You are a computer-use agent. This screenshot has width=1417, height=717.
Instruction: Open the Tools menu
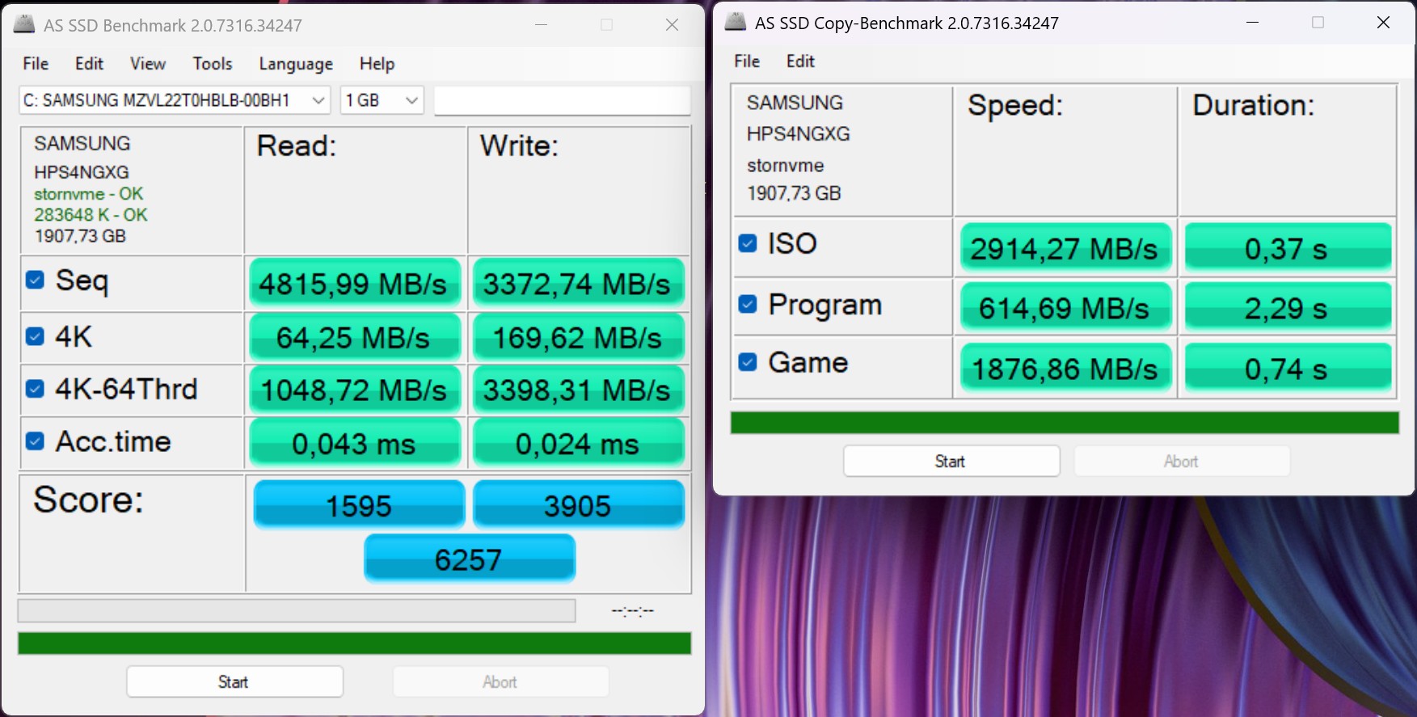point(213,64)
